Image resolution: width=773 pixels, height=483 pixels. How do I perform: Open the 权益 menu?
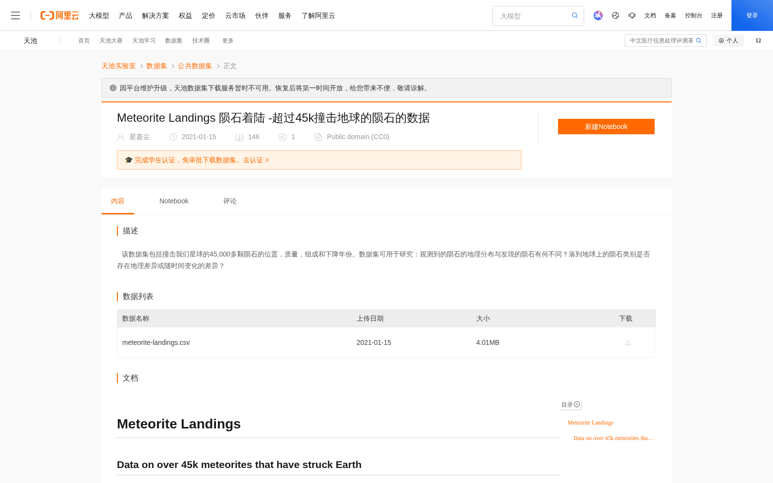186,15
